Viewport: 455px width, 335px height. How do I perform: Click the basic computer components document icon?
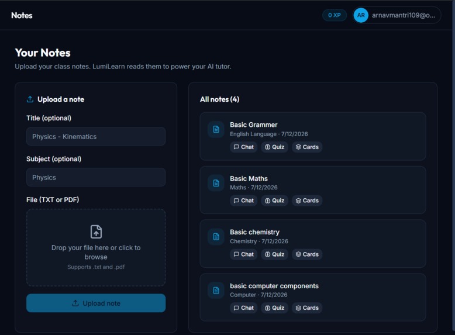click(216, 291)
